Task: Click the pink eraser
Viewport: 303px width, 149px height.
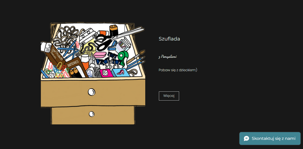Action: point(100,55)
